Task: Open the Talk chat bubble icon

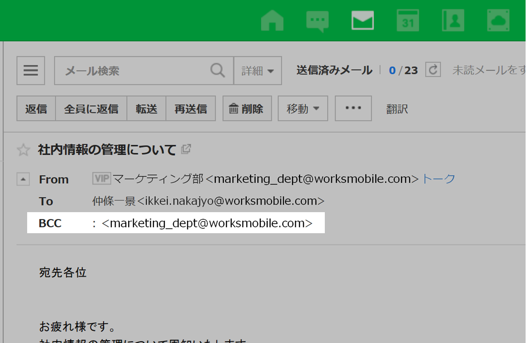Action: coord(317,21)
